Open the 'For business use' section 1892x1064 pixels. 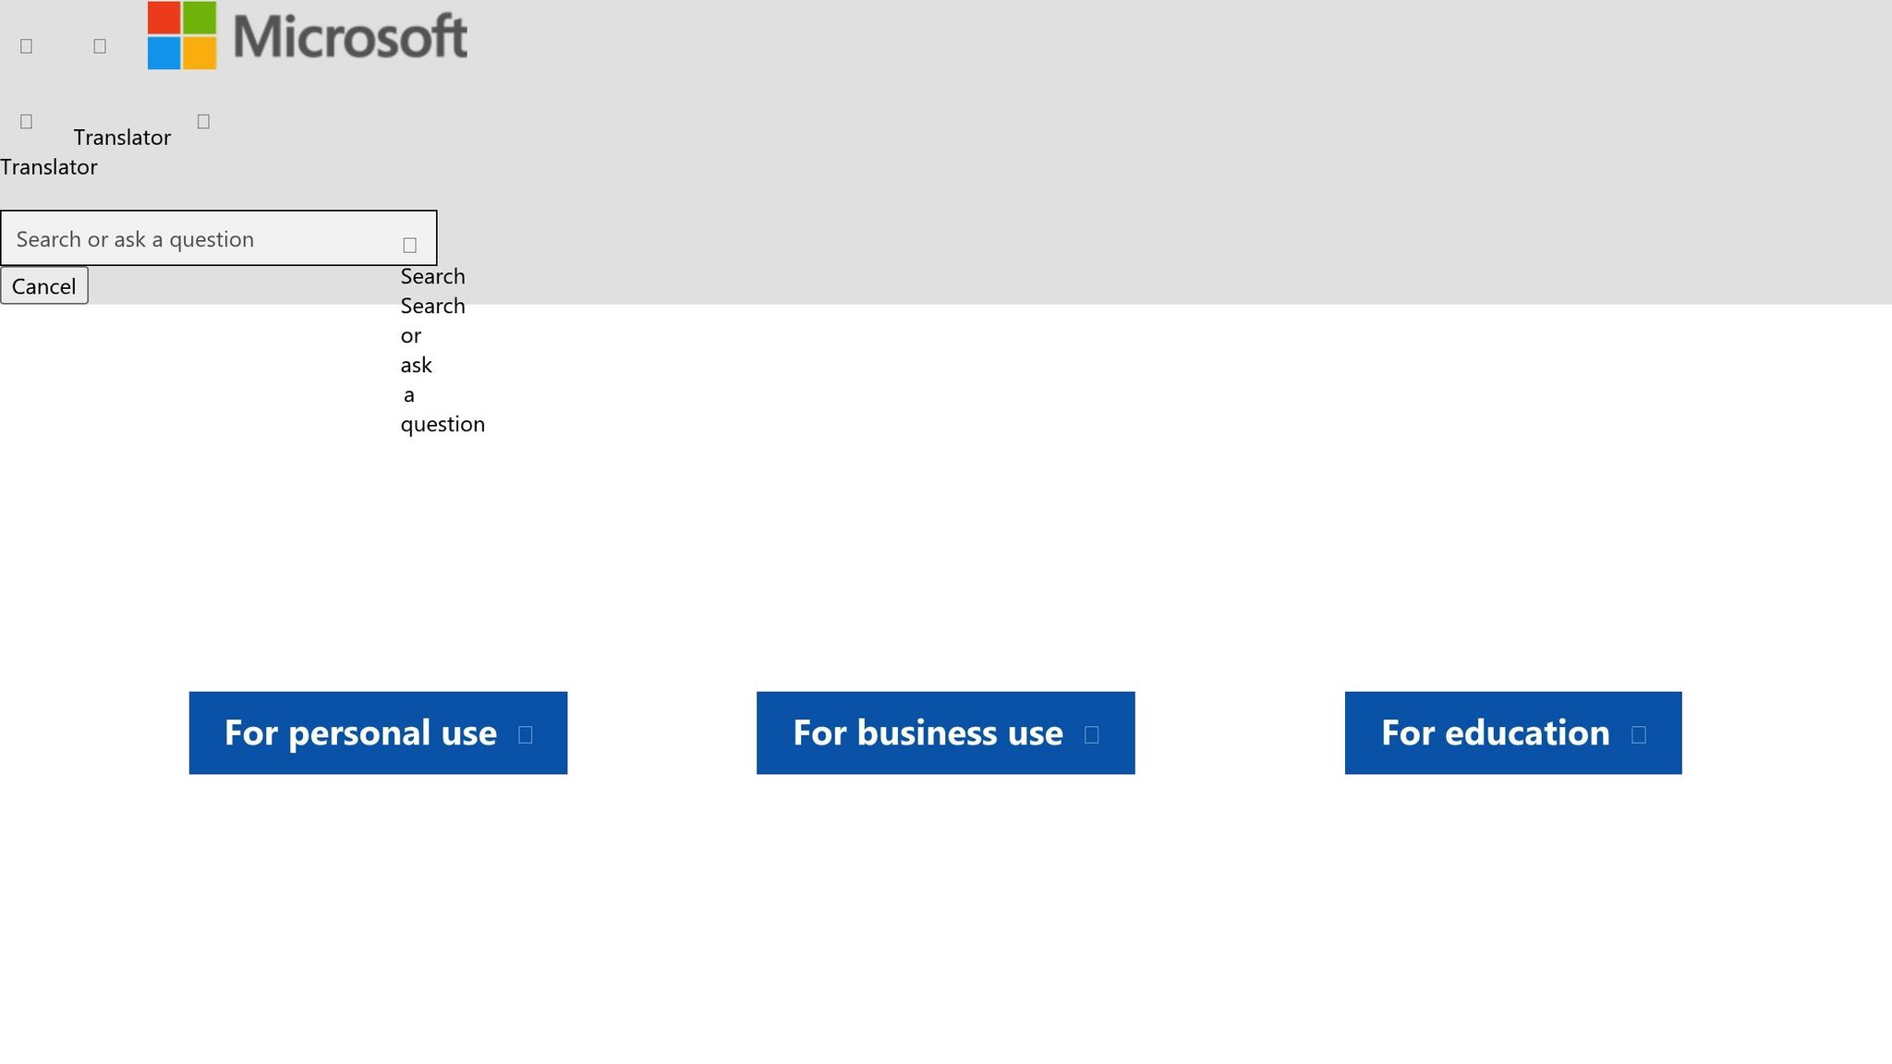click(945, 732)
